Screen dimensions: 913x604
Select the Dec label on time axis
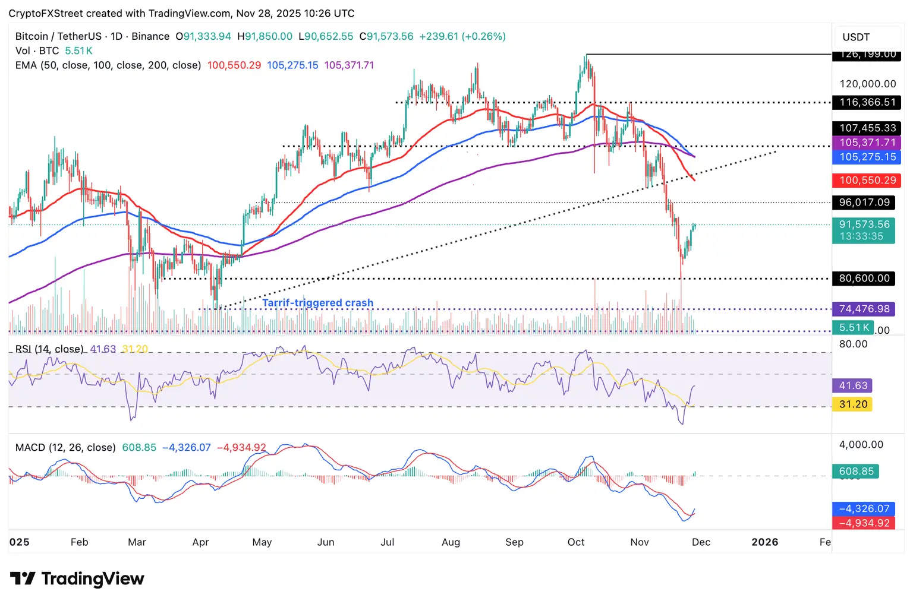pyautogui.click(x=701, y=542)
